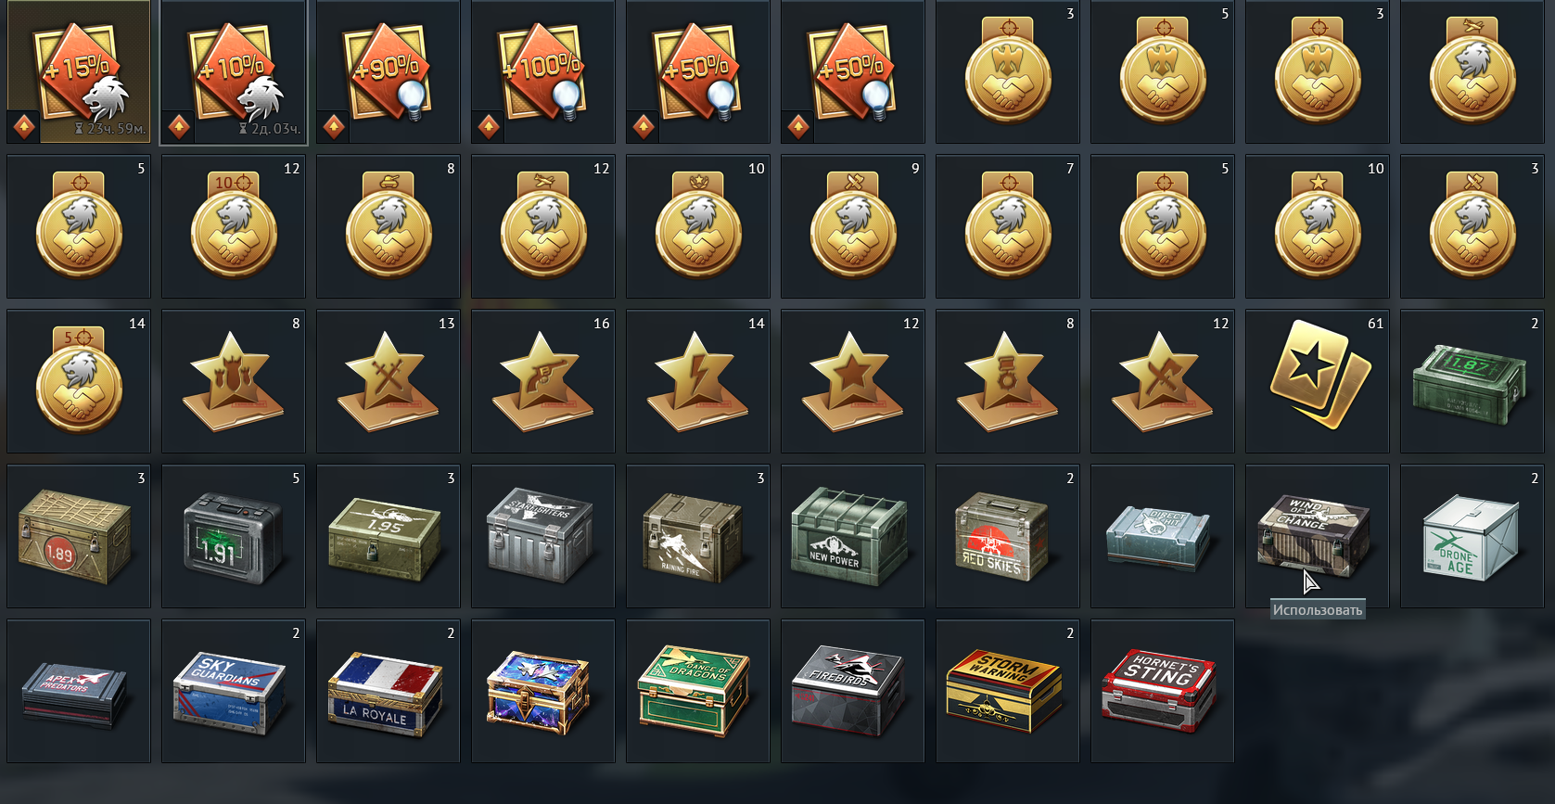Select the lightning bolt star order
Viewport: 1555px width, 804px height.
pyautogui.click(x=698, y=381)
